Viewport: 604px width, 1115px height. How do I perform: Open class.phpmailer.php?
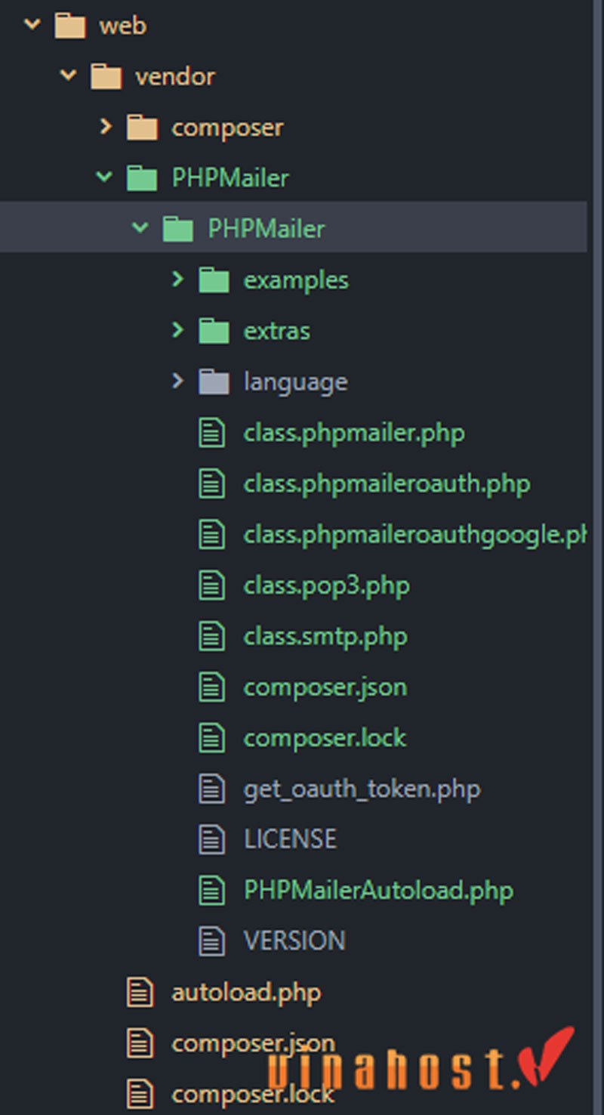coord(355,432)
